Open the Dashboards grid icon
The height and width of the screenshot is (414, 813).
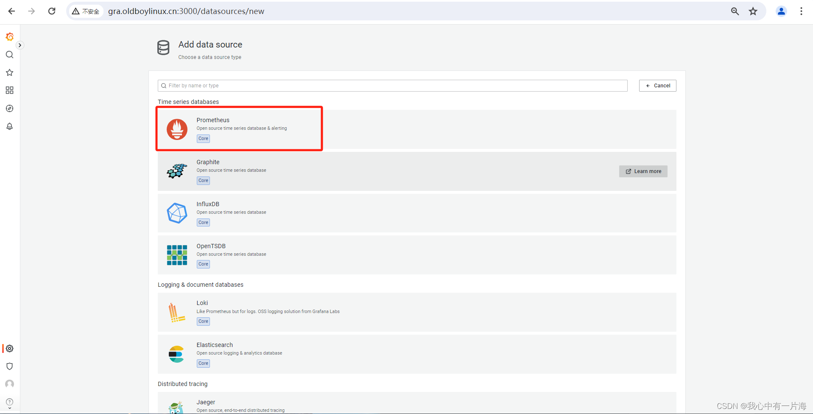pyautogui.click(x=10, y=90)
